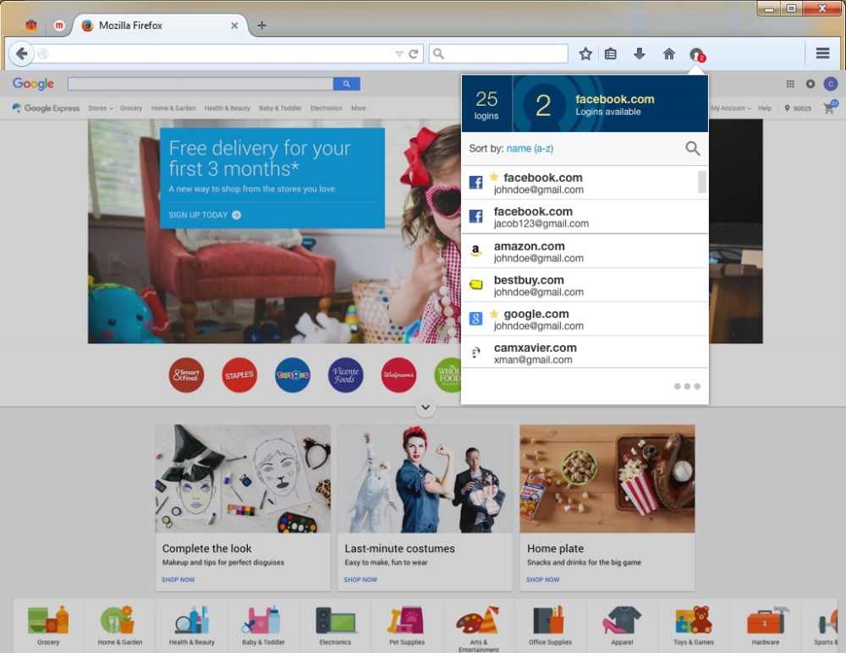Open the Firefox hamburger menu
The image size is (846, 653).
point(822,53)
